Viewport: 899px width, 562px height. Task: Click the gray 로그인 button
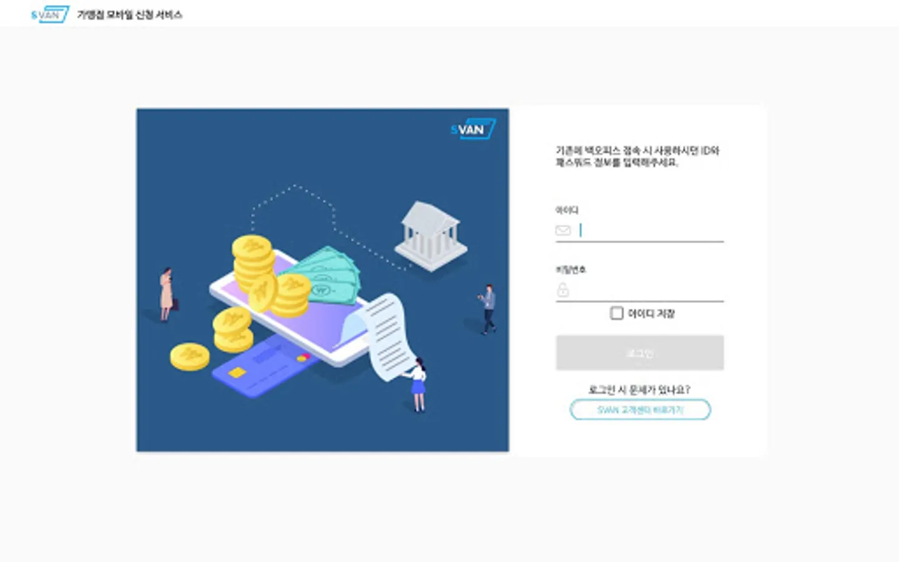click(640, 353)
